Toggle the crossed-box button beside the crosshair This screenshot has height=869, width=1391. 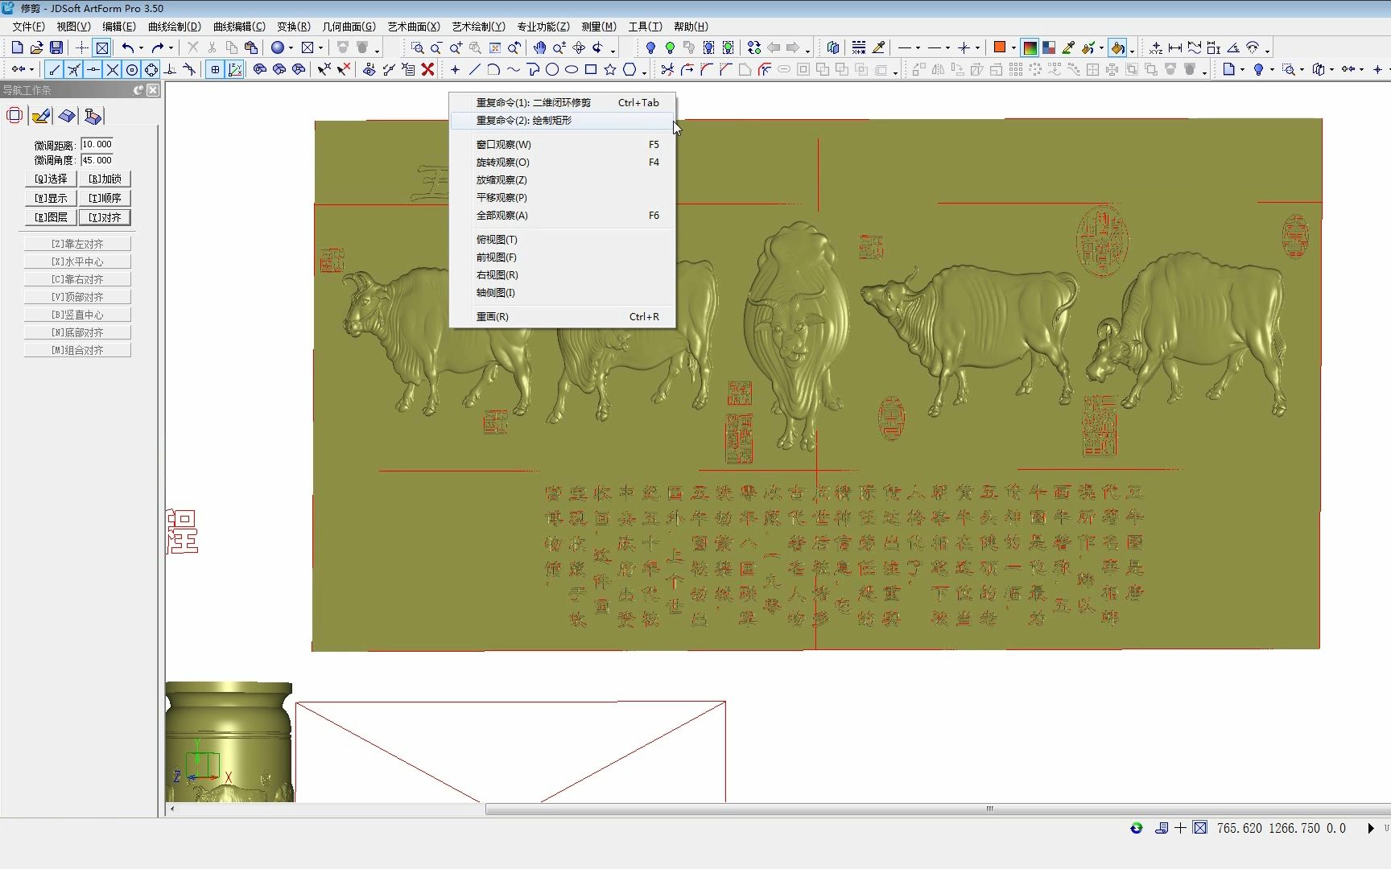102,47
